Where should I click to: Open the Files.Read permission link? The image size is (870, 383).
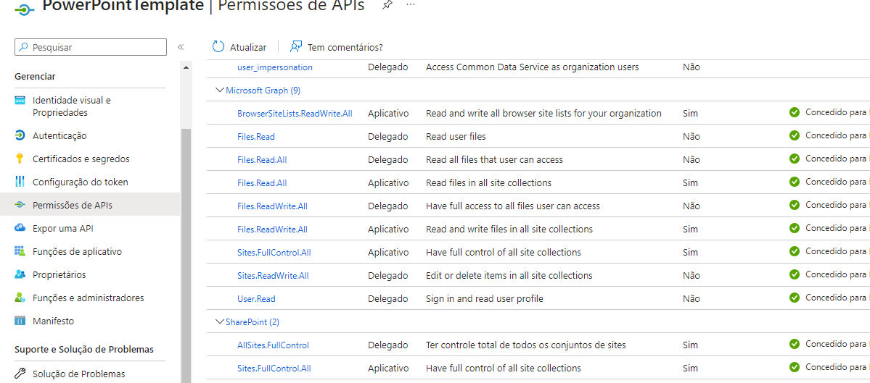click(256, 137)
